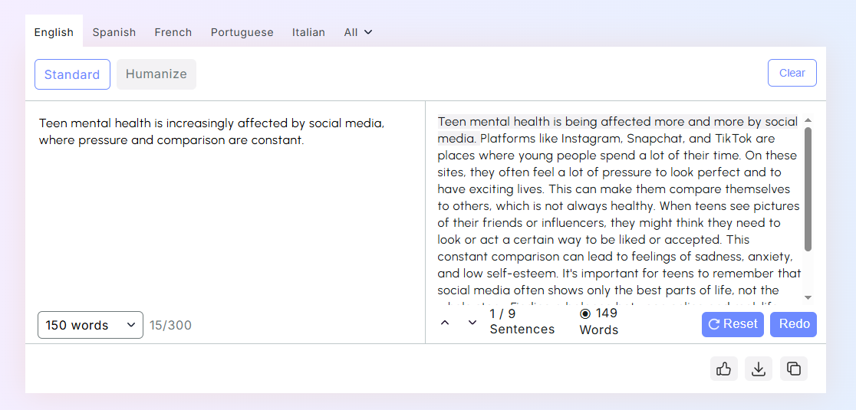The height and width of the screenshot is (410, 856).
Task: Select Standard mode
Action: (x=72, y=74)
